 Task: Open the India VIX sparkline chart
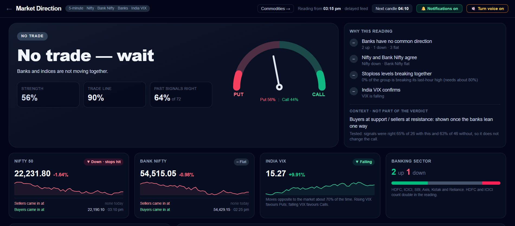[x=320, y=188]
